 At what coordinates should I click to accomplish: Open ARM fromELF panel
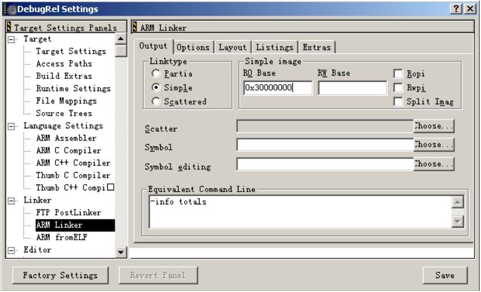62,237
